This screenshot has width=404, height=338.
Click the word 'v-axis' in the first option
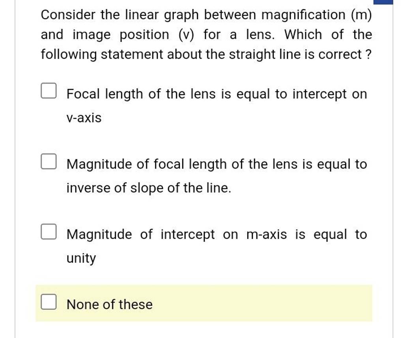pyautogui.click(x=83, y=117)
